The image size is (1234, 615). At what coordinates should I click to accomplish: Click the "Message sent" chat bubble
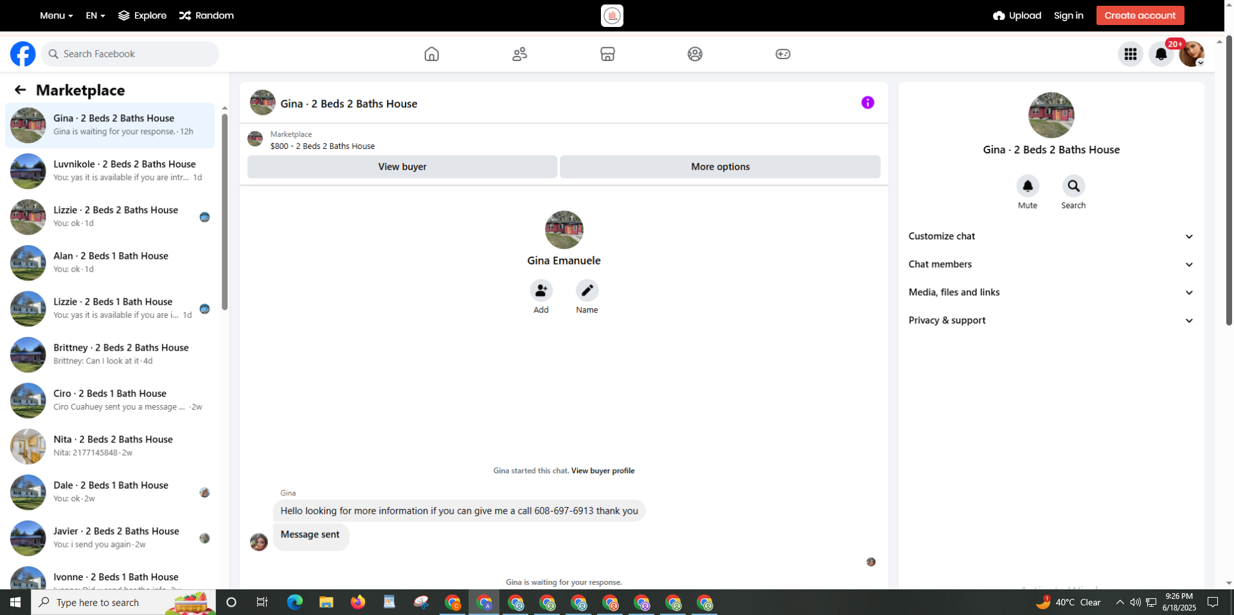tap(310, 535)
